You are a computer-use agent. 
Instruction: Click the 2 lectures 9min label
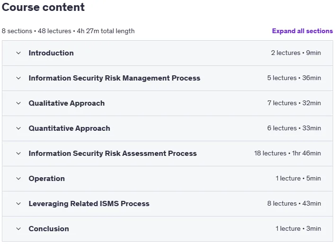(x=296, y=53)
